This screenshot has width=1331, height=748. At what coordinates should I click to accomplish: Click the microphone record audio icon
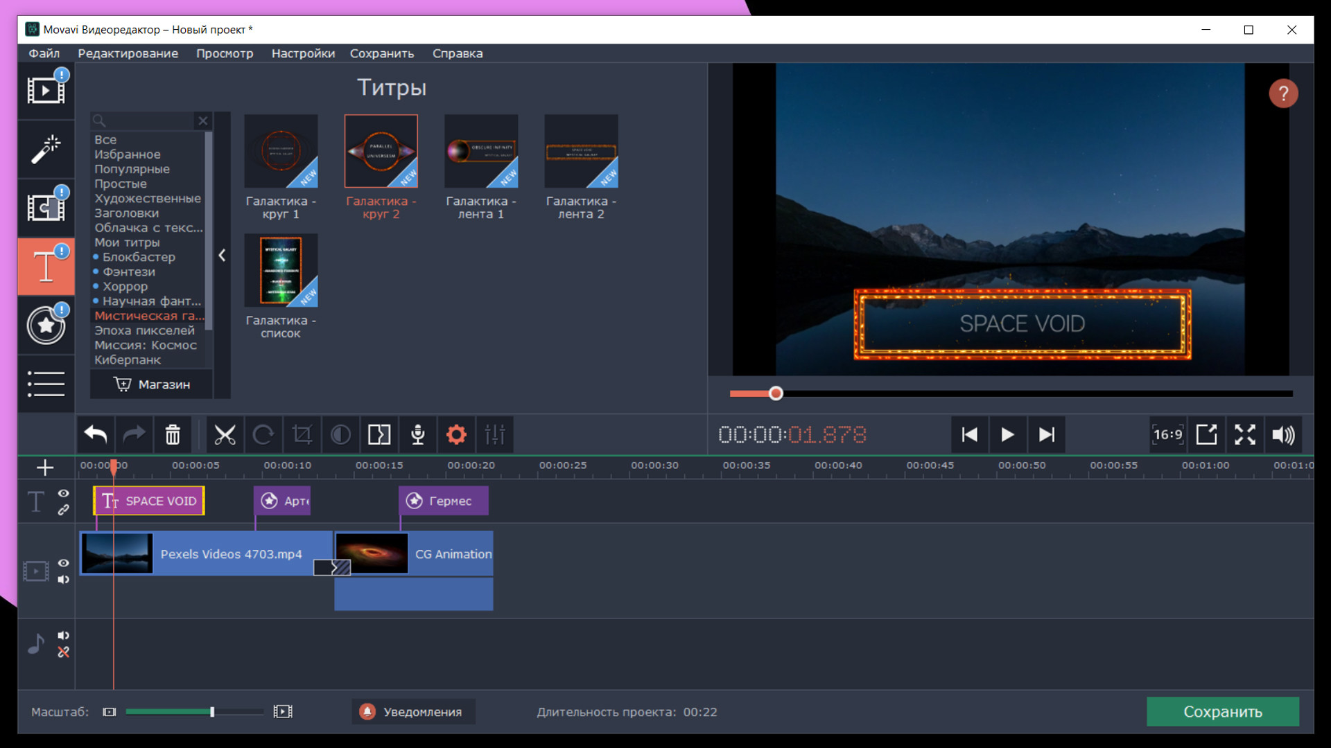click(417, 435)
